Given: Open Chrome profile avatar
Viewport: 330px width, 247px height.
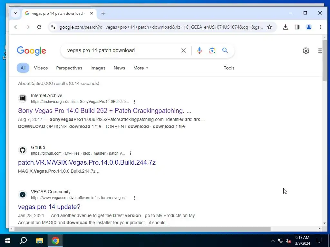Looking at the screenshot, I should pos(308,27).
